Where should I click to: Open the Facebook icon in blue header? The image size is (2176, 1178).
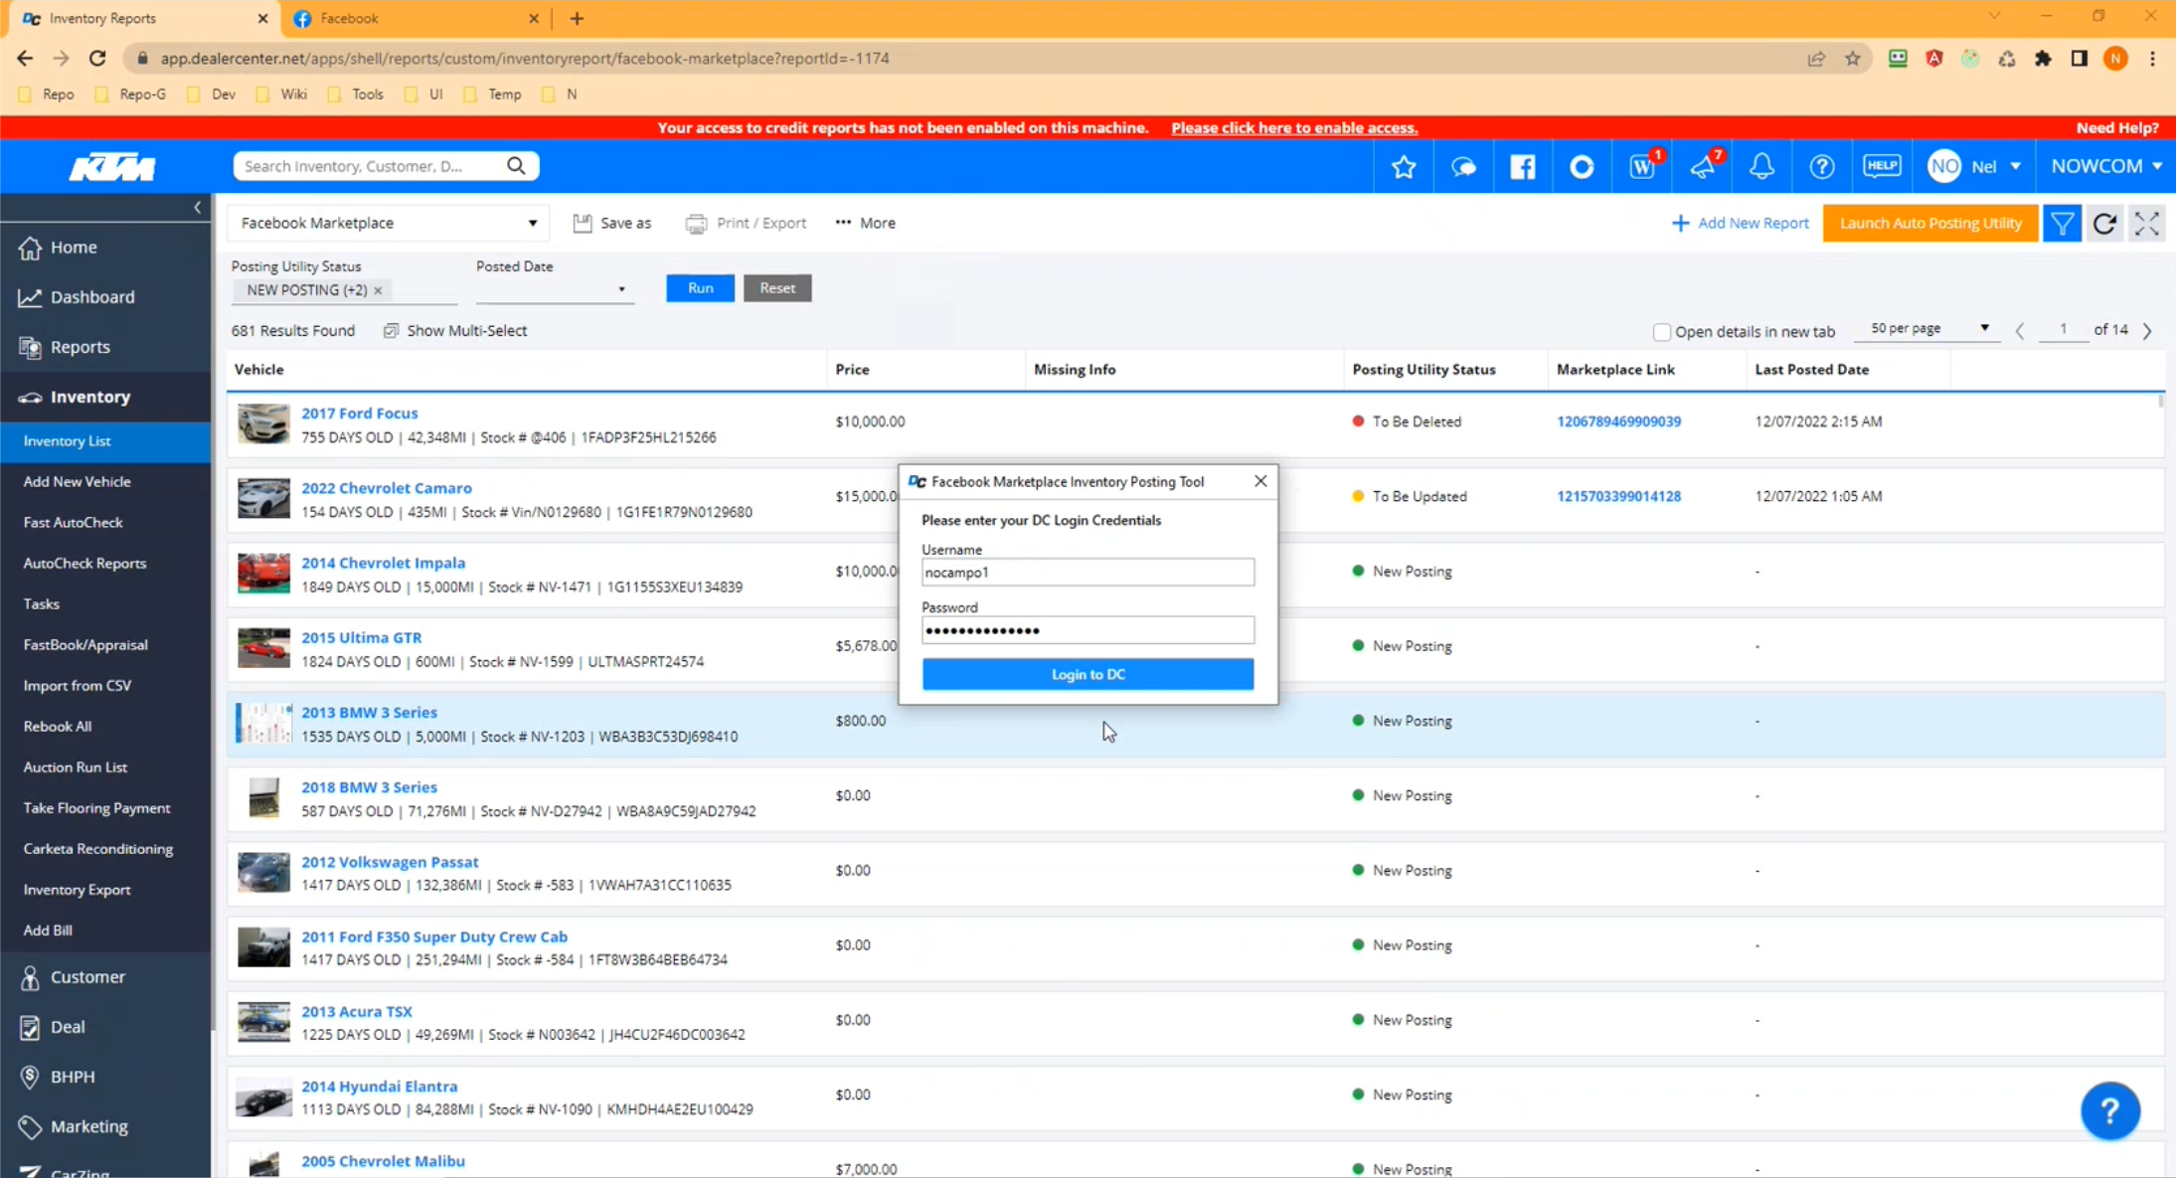click(1523, 167)
